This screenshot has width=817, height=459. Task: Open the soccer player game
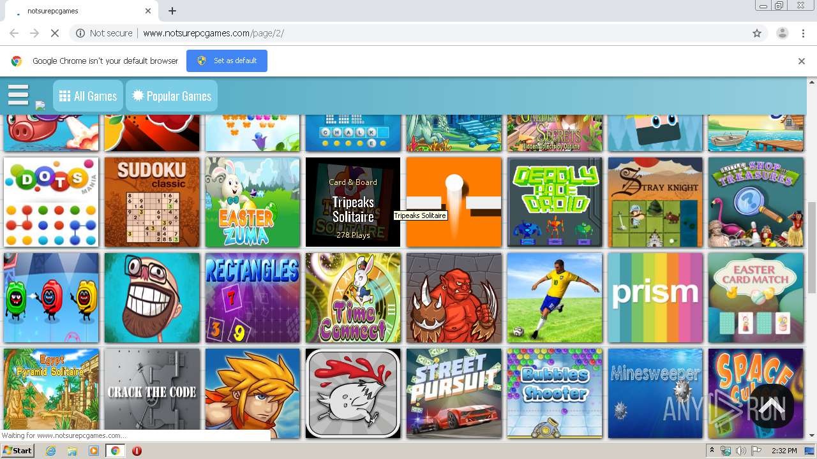click(x=555, y=298)
